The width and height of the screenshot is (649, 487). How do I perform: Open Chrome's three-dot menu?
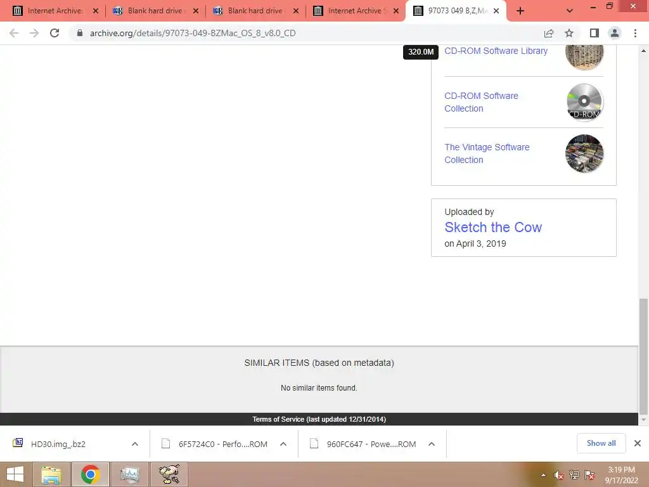(635, 33)
